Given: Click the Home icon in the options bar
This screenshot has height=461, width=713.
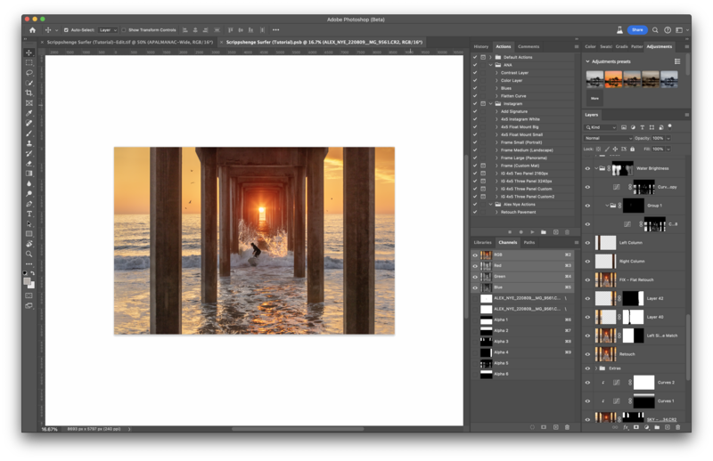Looking at the screenshot, I should pyautogui.click(x=32, y=30).
